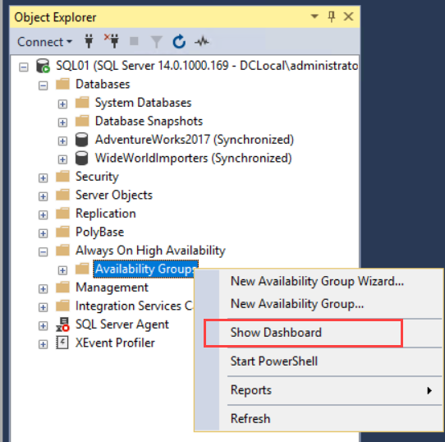Expand the Security folder
The width and height of the screenshot is (445, 442).
click(x=44, y=178)
